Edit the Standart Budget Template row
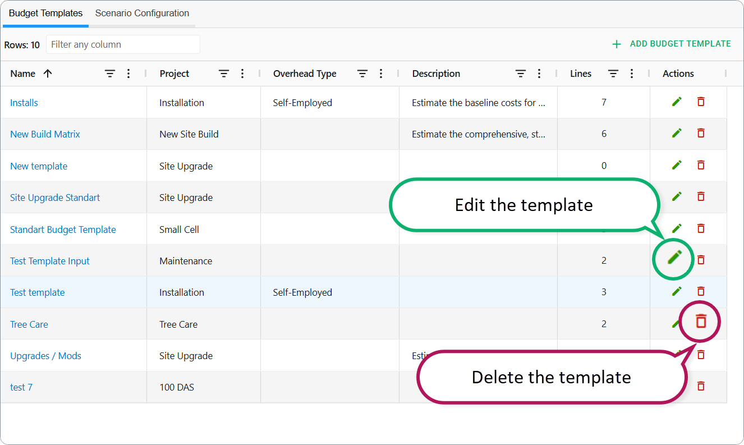The height and width of the screenshot is (445, 744). click(x=677, y=228)
